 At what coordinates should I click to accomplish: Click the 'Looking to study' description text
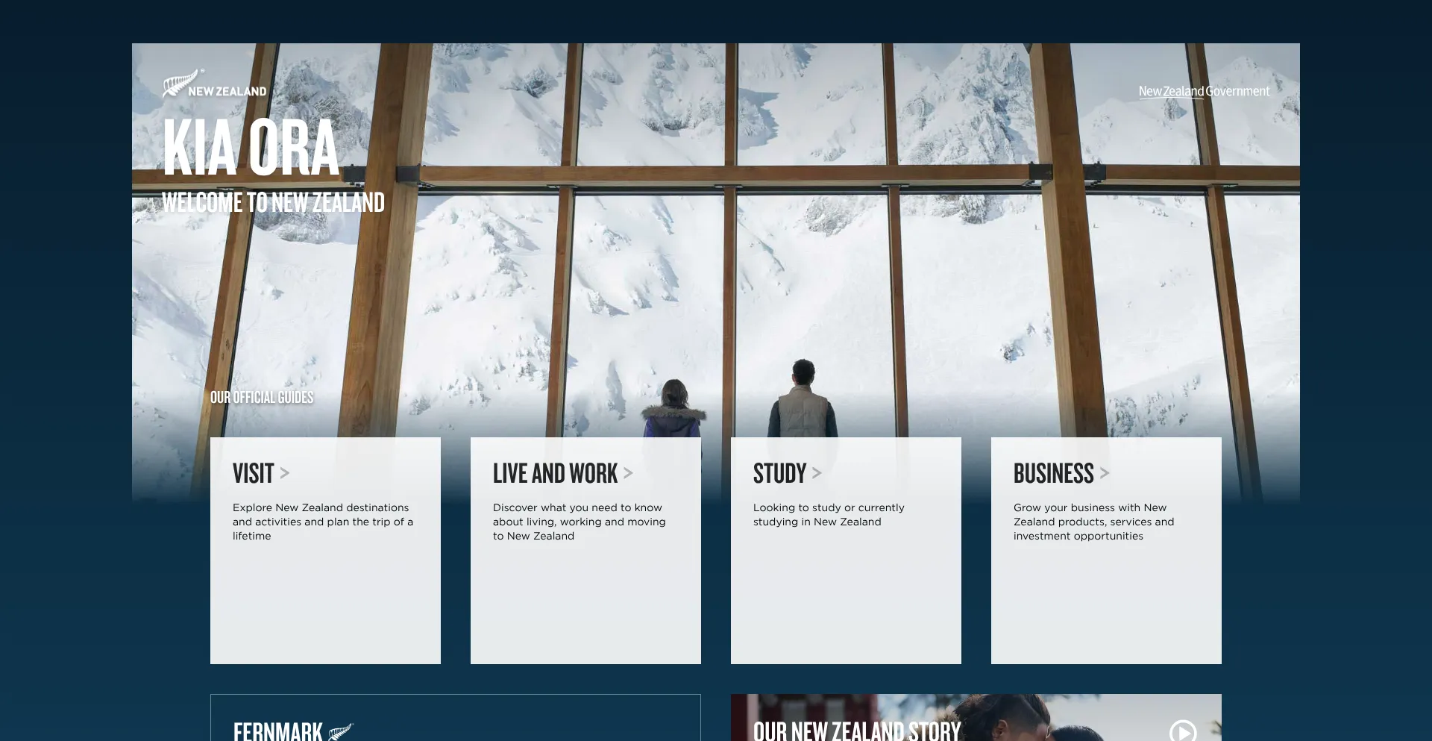[828, 515]
